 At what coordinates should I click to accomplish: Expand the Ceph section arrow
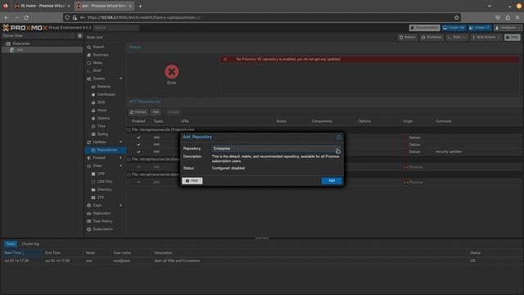click(120, 206)
